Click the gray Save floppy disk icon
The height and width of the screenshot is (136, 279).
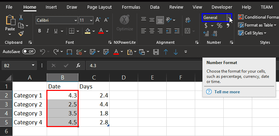156,52
